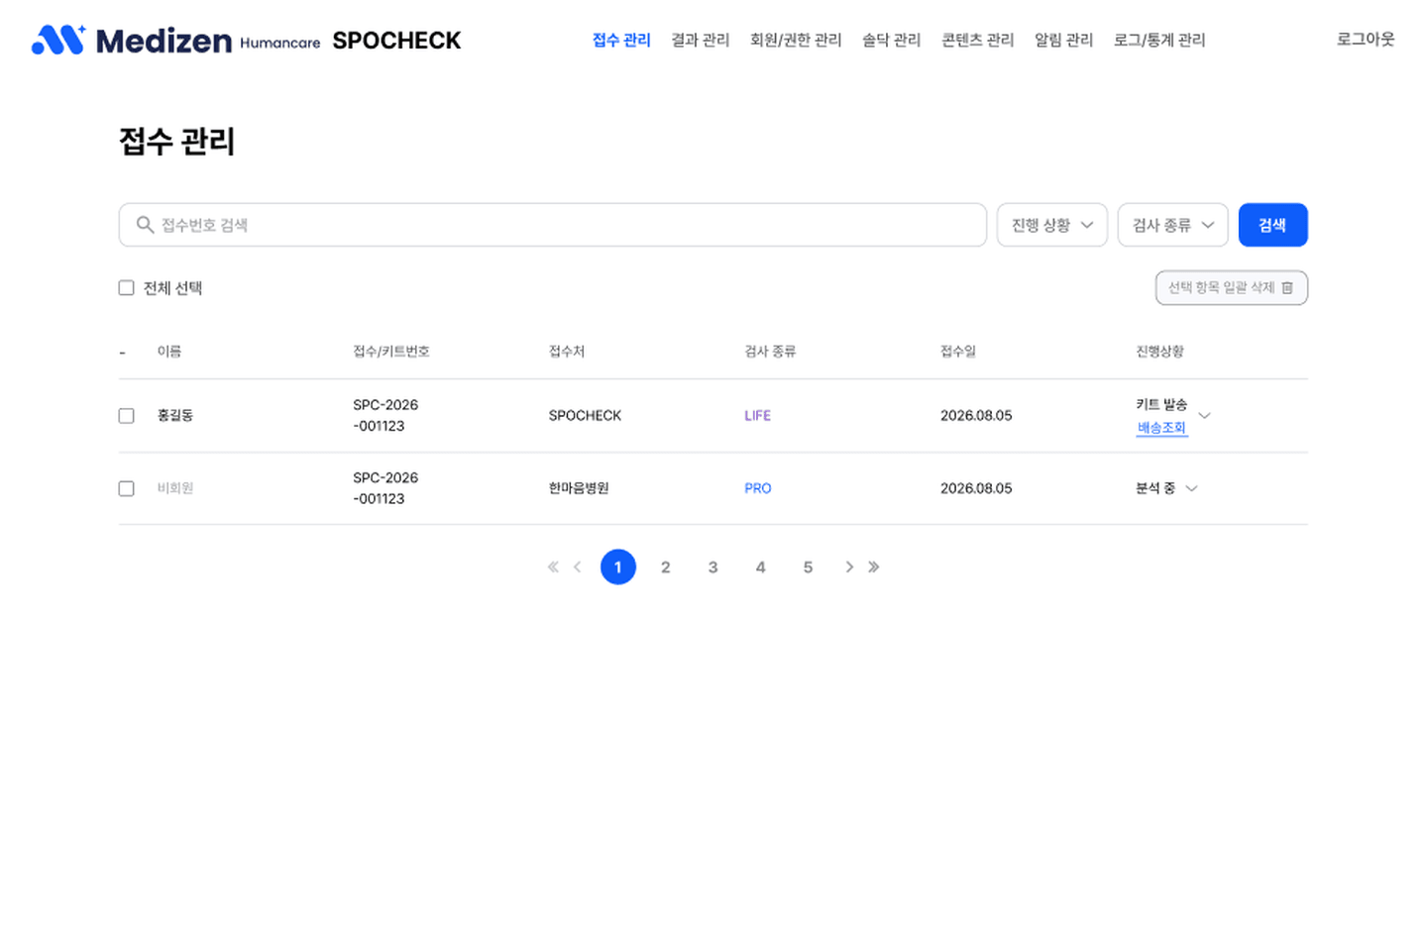Go to page 4
Image resolution: width=1427 pixels, height=929 pixels.
[760, 567]
